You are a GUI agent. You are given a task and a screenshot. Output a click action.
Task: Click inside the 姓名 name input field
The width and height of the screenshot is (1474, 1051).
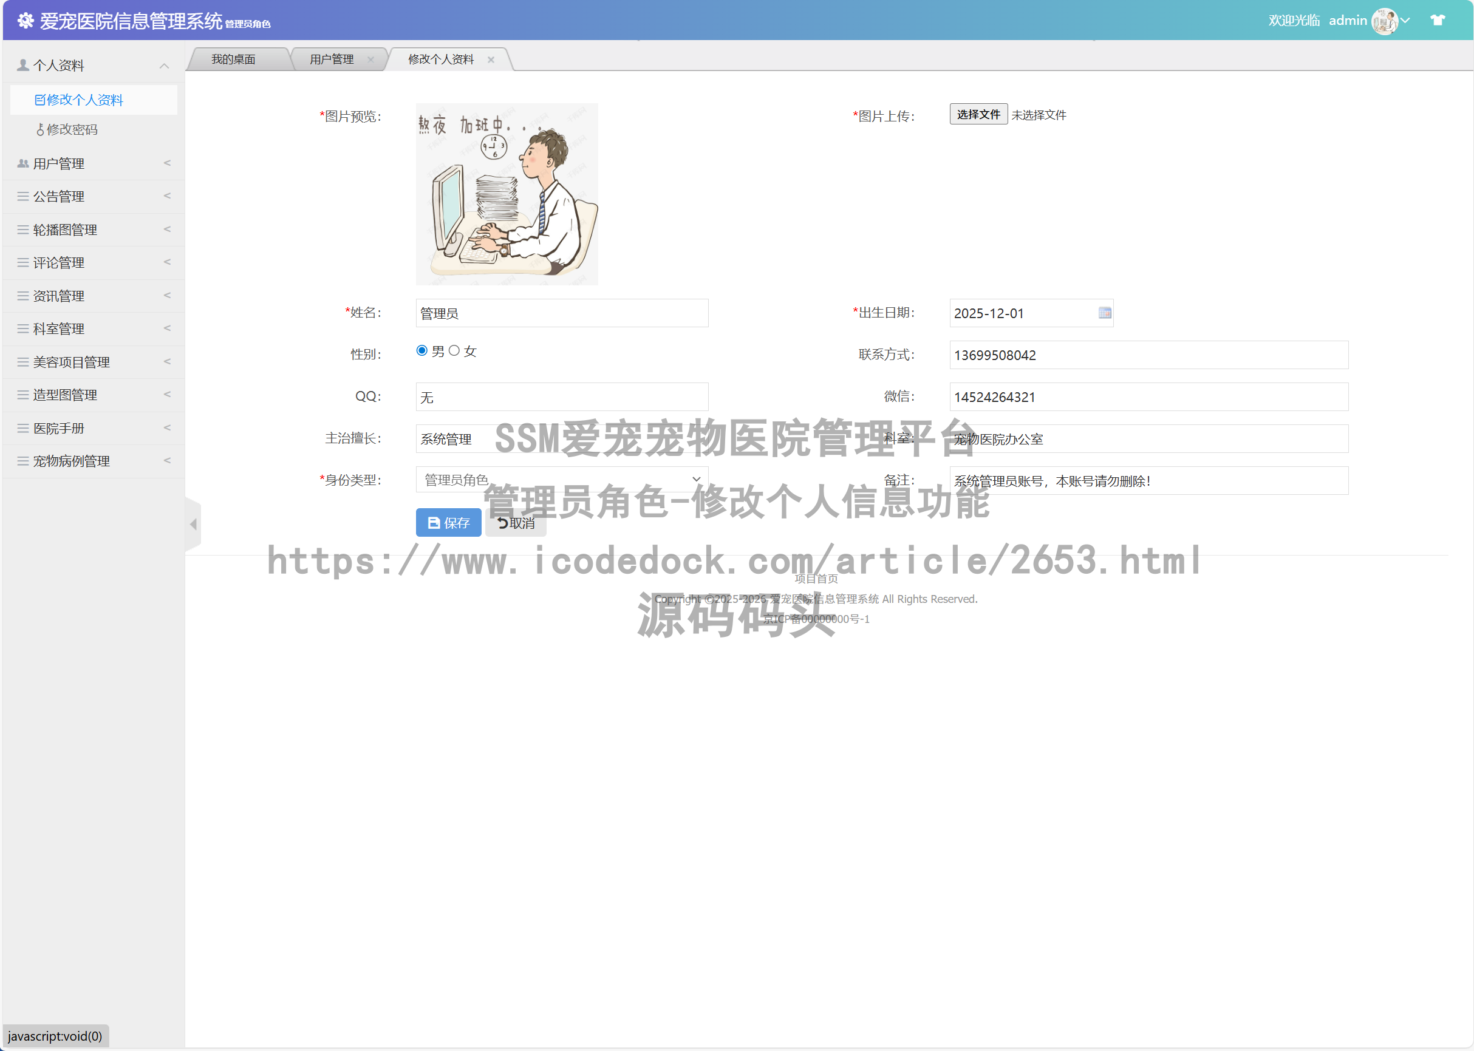click(561, 313)
